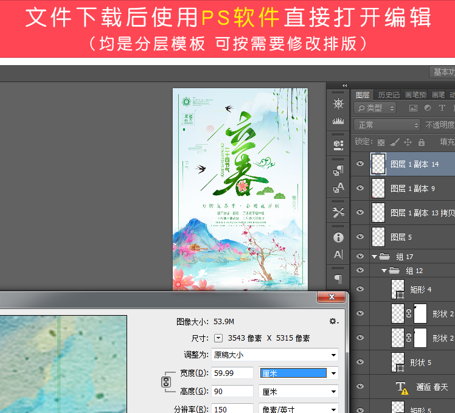The height and width of the screenshot is (413, 455).
Task: Open the Navigator panel ship-wheel icon
Action: tap(339, 104)
